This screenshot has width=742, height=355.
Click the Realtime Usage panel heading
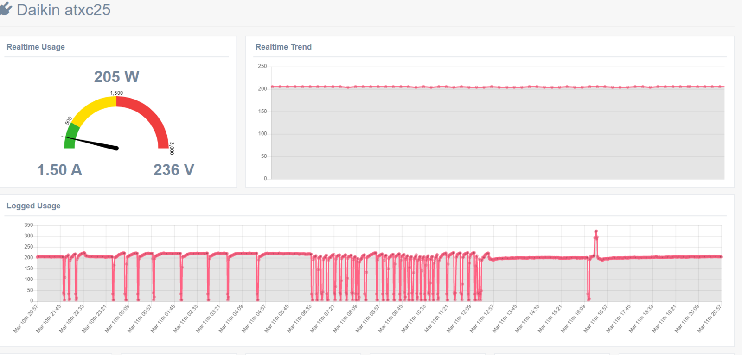pyautogui.click(x=36, y=47)
